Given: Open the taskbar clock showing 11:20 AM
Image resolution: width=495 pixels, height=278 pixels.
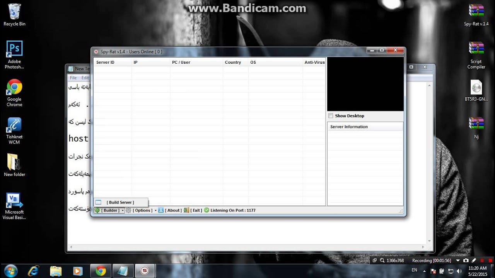Looking at the screenshot, I should (x=478, y=271).
